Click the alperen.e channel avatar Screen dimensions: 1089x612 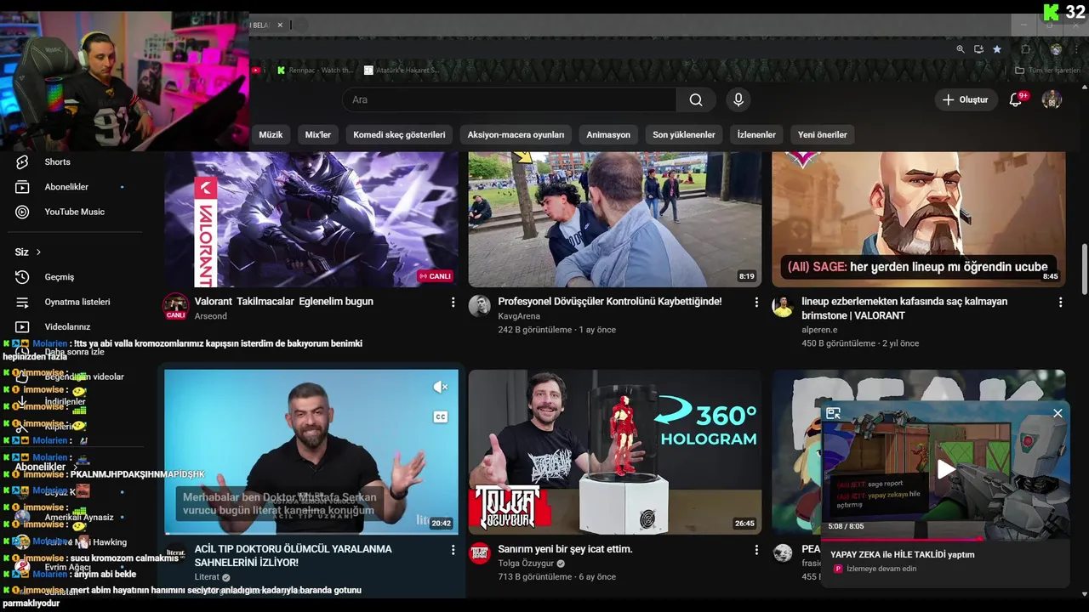coord(784,306)
